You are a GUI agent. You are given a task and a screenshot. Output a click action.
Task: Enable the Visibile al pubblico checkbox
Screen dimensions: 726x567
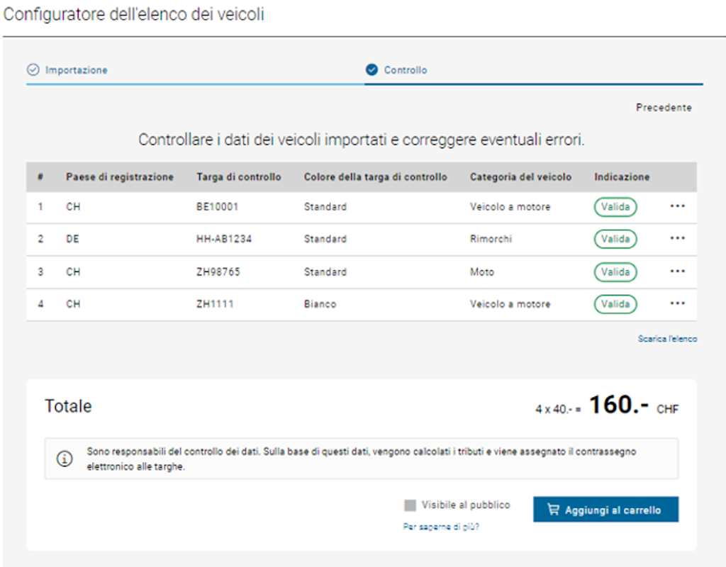(x=409, y=505)
